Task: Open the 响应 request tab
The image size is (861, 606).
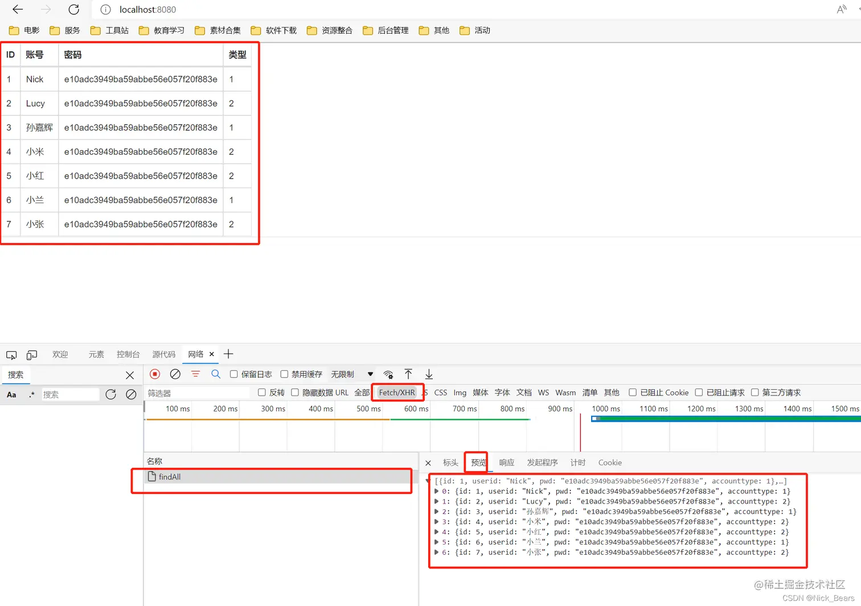Action: [507, 463]
